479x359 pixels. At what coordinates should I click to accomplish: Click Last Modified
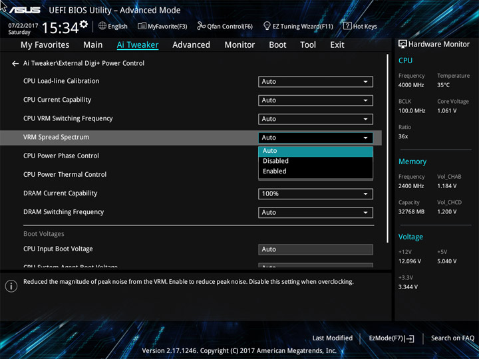[333, 338]
